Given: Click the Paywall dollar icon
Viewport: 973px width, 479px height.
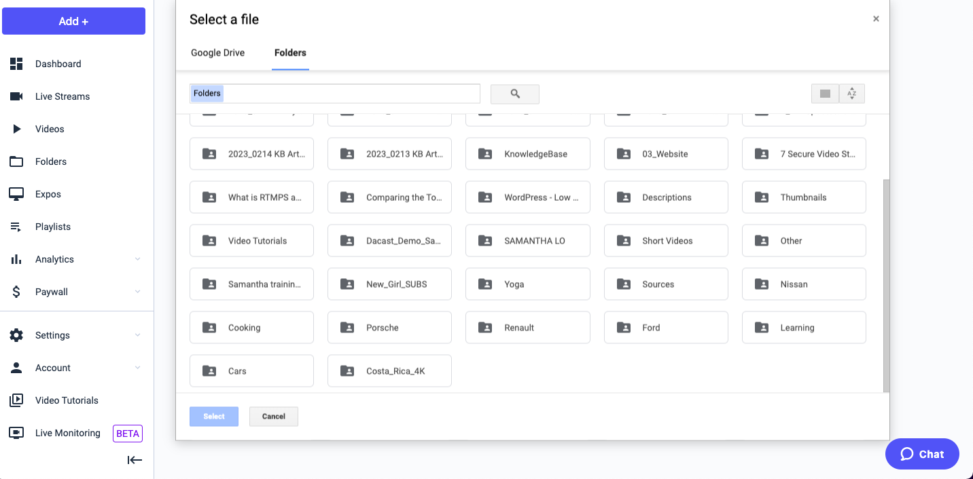Looking at the screenshot, I should (x=16, y=292).
